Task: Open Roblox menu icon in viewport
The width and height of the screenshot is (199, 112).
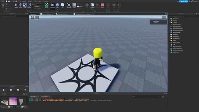Action: 32,17
